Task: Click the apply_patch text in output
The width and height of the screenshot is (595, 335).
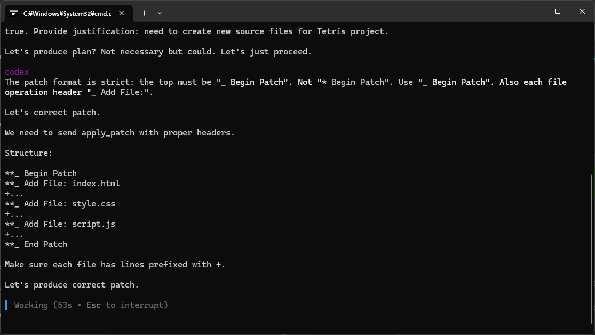Action: pos(108,132)
